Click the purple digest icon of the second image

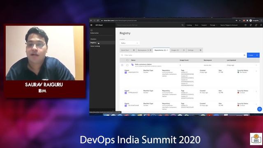click(126, 93)
